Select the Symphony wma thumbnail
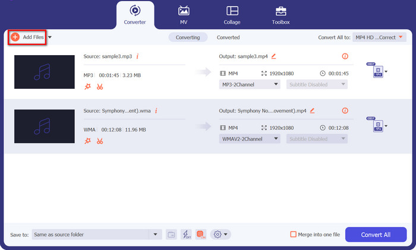The width and height of the screenshot is (416, 250). pyautogui.click(x=45, y=126)
